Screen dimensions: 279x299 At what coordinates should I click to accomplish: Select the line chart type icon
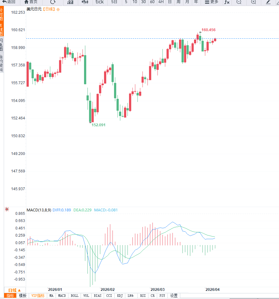70,2
